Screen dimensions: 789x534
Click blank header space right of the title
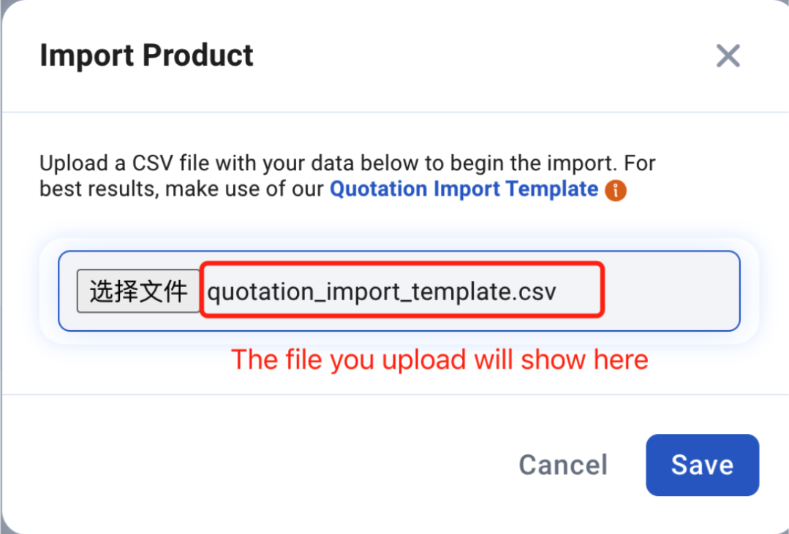click(x=475, y=56)
